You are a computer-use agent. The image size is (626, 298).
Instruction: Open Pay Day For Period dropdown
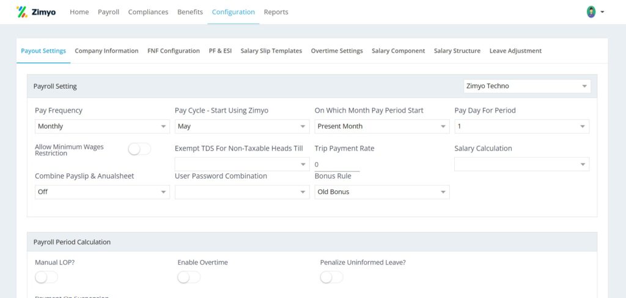[x=522, y=126]
